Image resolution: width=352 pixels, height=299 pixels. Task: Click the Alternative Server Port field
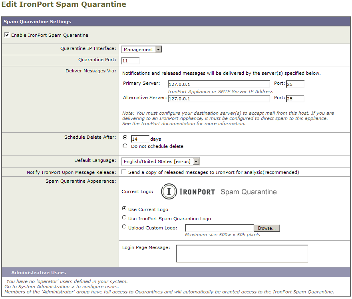(295, 99)
